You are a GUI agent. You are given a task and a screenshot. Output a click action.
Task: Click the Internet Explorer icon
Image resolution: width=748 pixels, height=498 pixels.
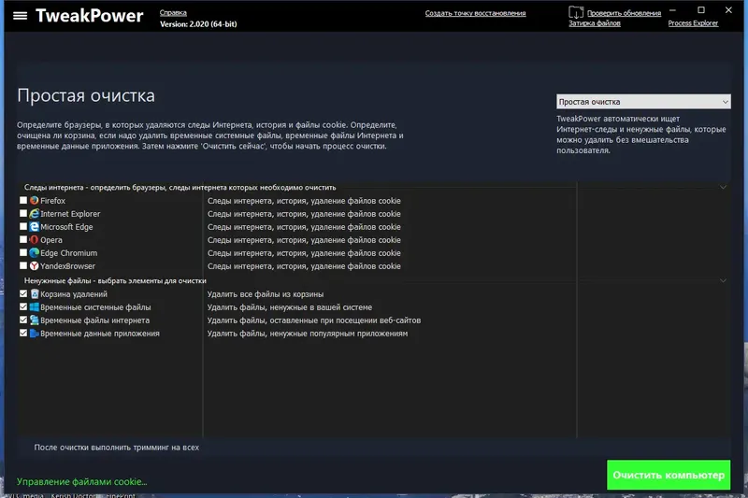click(x=35, y=214)
